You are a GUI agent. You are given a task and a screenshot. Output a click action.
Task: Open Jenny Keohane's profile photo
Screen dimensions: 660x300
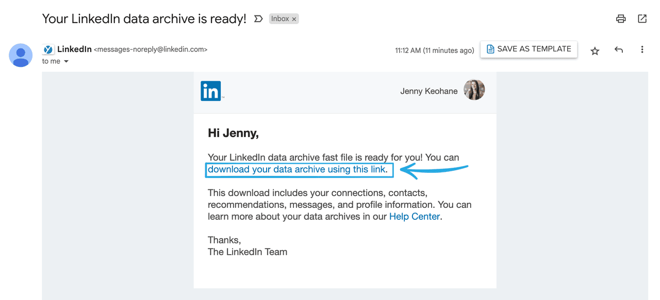[x=474, y=90]
